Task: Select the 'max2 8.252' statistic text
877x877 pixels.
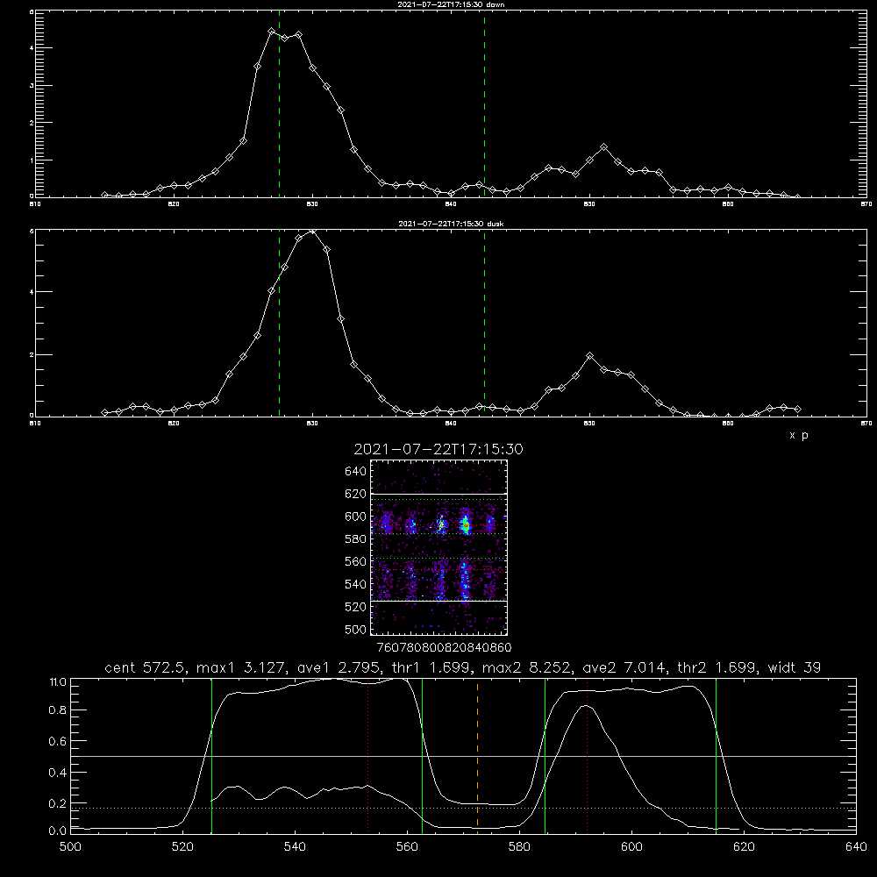Action: 527,667
